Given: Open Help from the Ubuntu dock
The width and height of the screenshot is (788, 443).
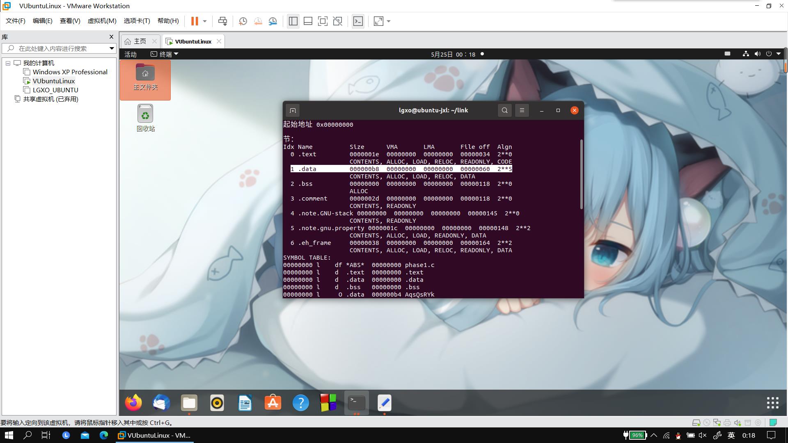Looking at the screenshot, I should coord(301,403).
